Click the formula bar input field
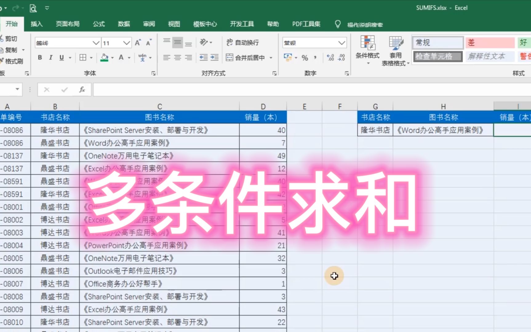This screenshot has height=332, width=531. tap(312, 90)
